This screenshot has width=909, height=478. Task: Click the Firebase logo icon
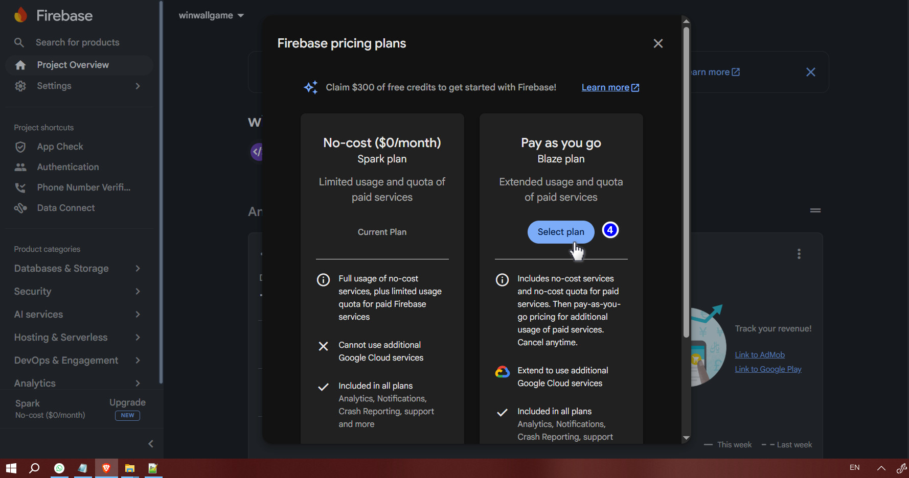[20, 15]
